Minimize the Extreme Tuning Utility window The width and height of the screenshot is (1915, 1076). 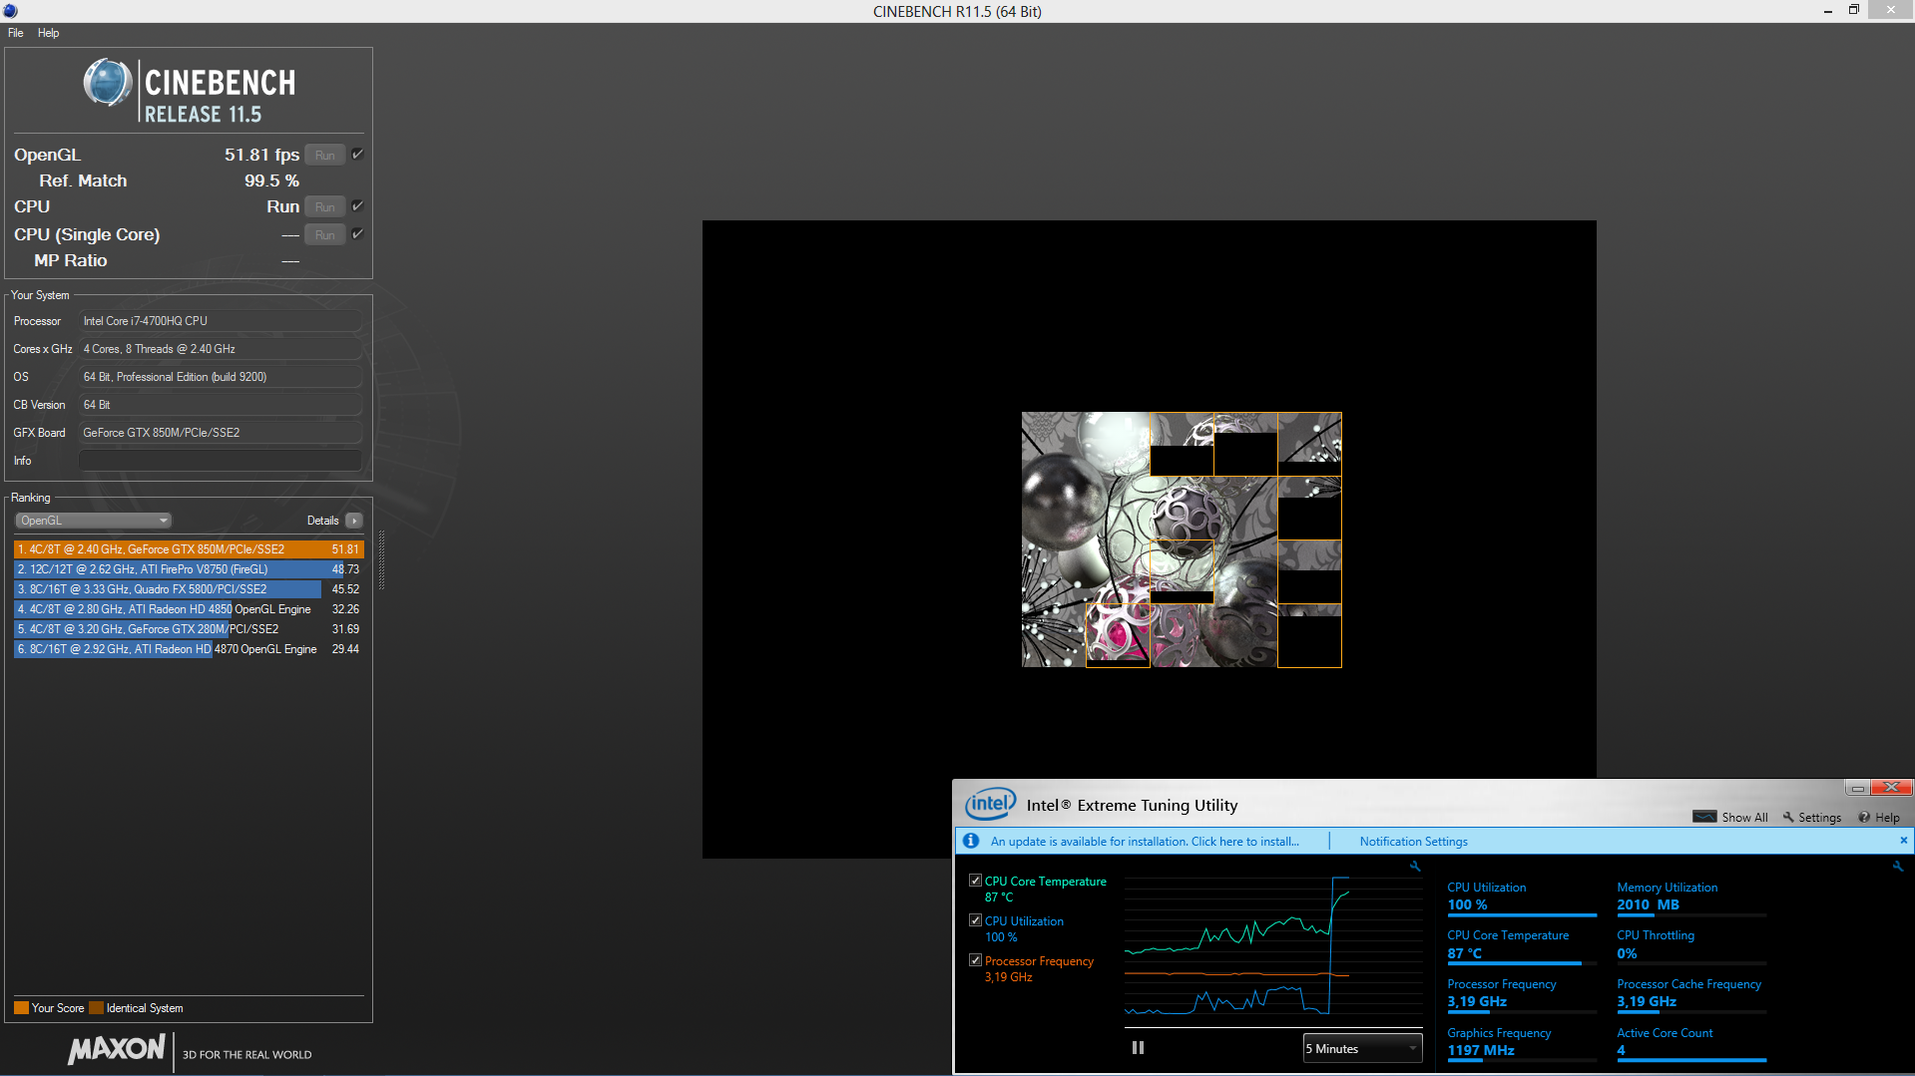point(1857,788)
